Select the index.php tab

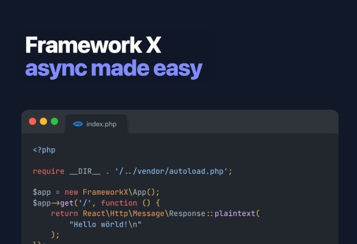tap(96, 124)
